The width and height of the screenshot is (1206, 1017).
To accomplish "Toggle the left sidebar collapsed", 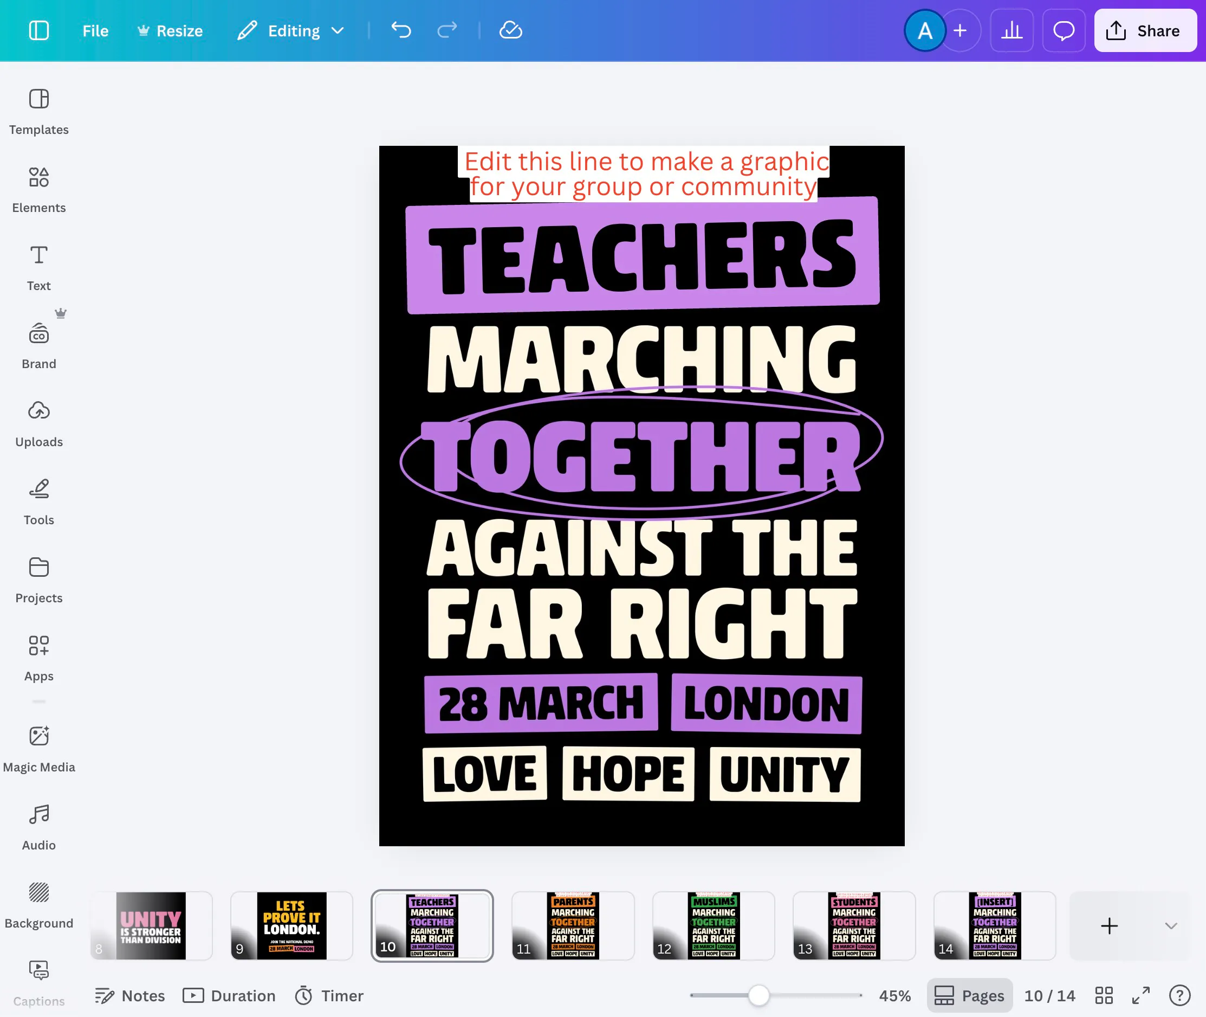I will (x=38, y=30).
